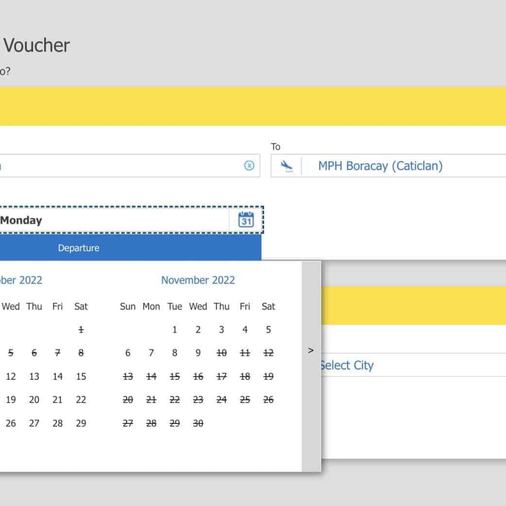Select November 1 in the calendar
Screen dimensions: 506x506
coord(175,330)
